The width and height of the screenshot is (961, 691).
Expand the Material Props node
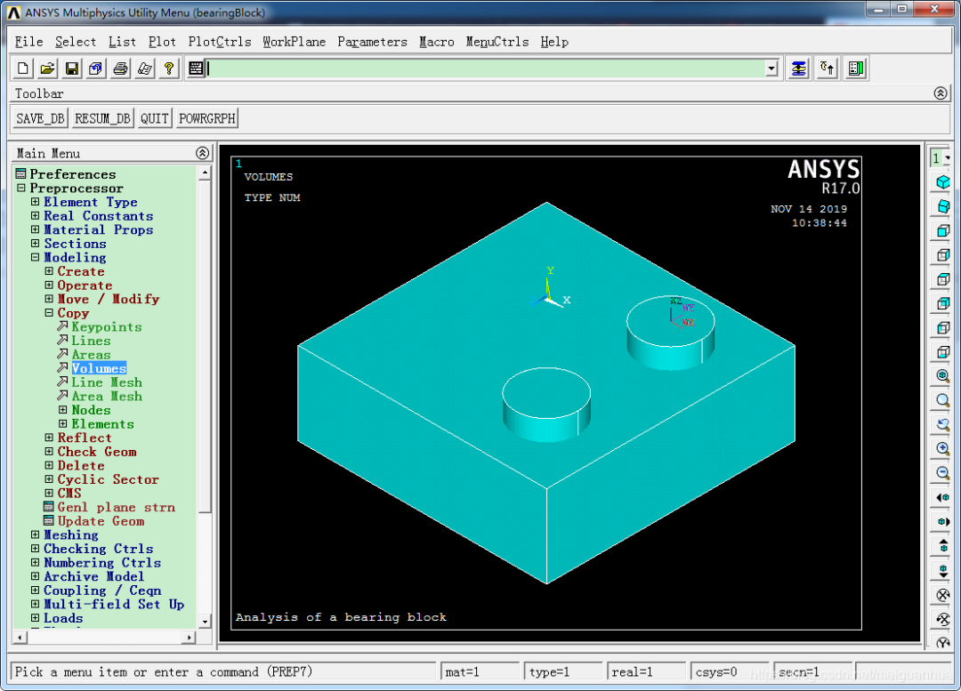(x=35, y=229)
